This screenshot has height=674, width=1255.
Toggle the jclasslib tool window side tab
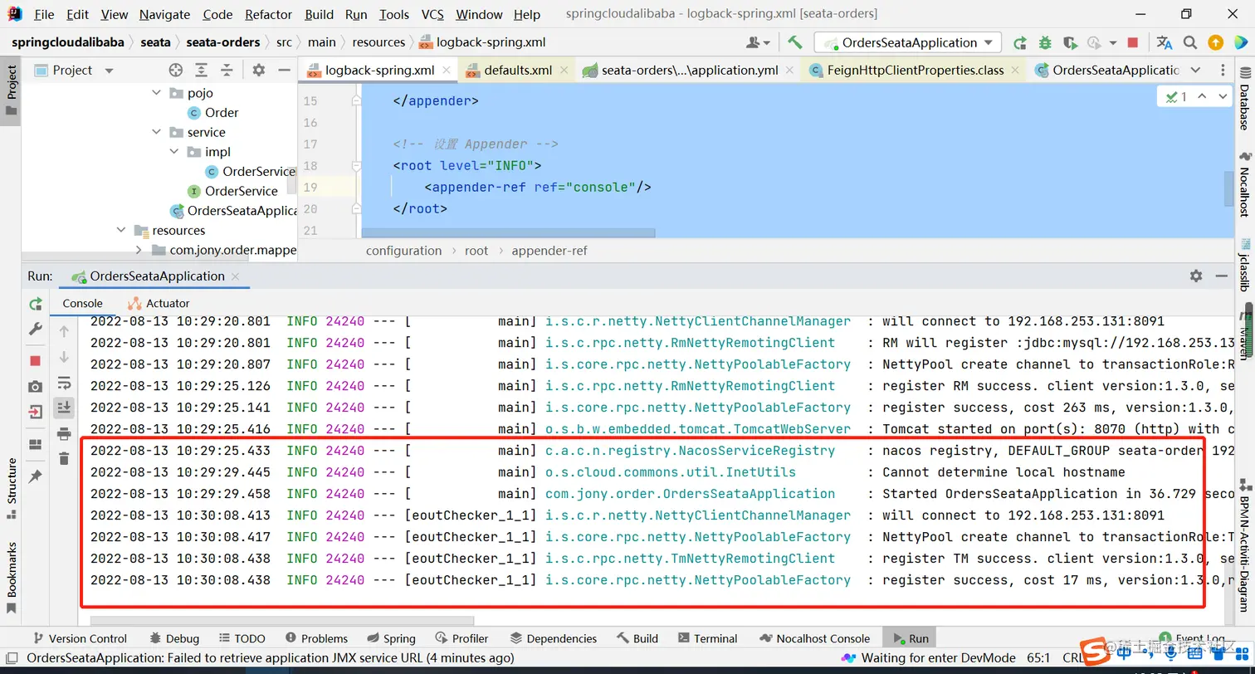pos(1244,266)
